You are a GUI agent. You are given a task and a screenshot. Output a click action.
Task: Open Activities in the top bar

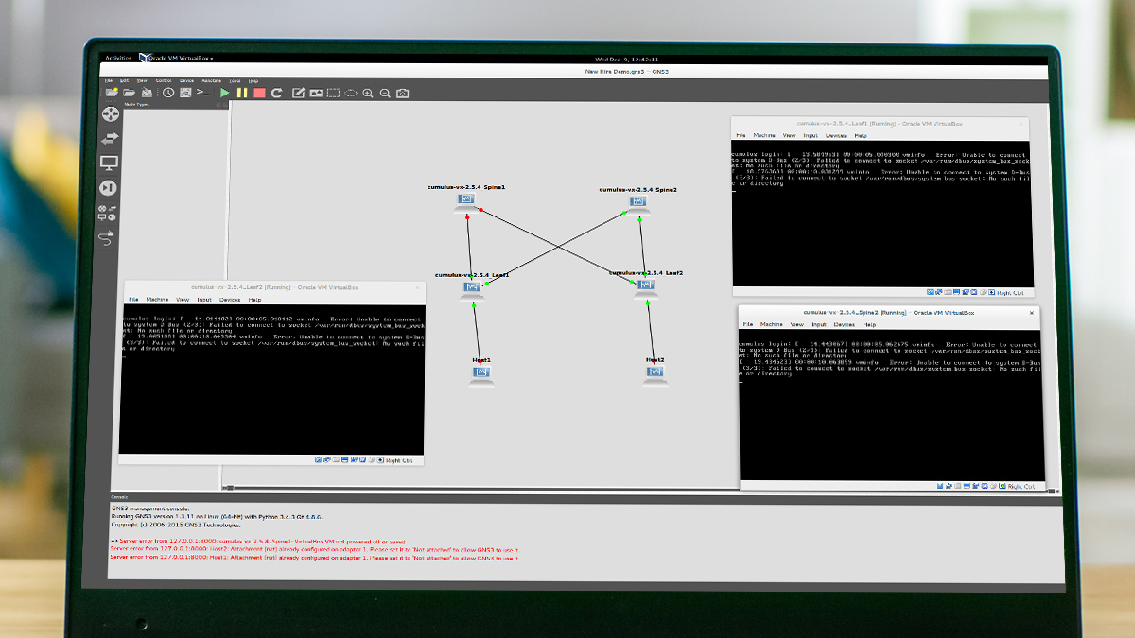[119, 59]
